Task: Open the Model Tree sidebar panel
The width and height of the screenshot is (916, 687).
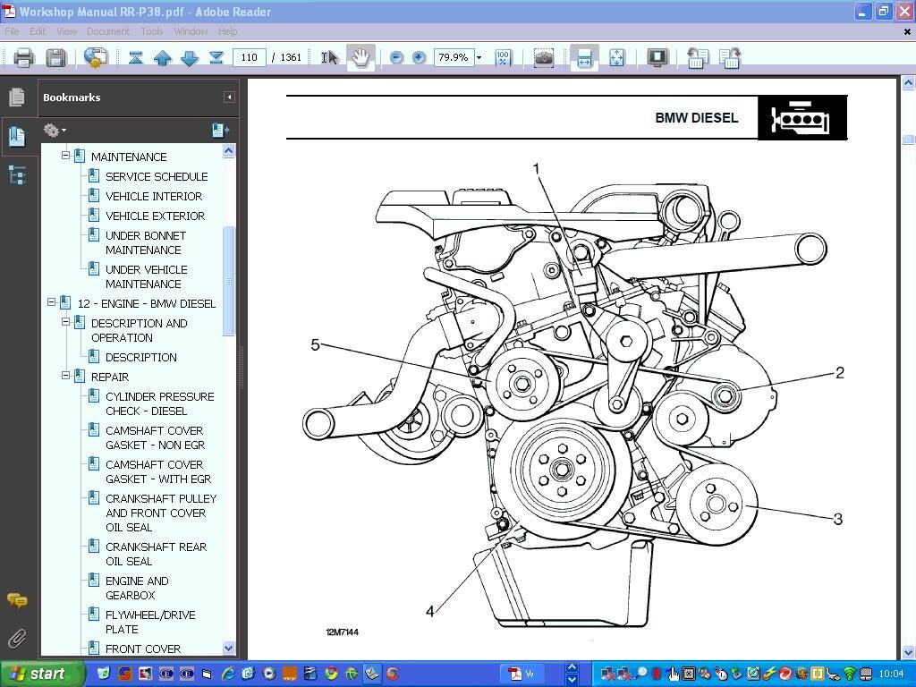Action: [x=17, y=174]
